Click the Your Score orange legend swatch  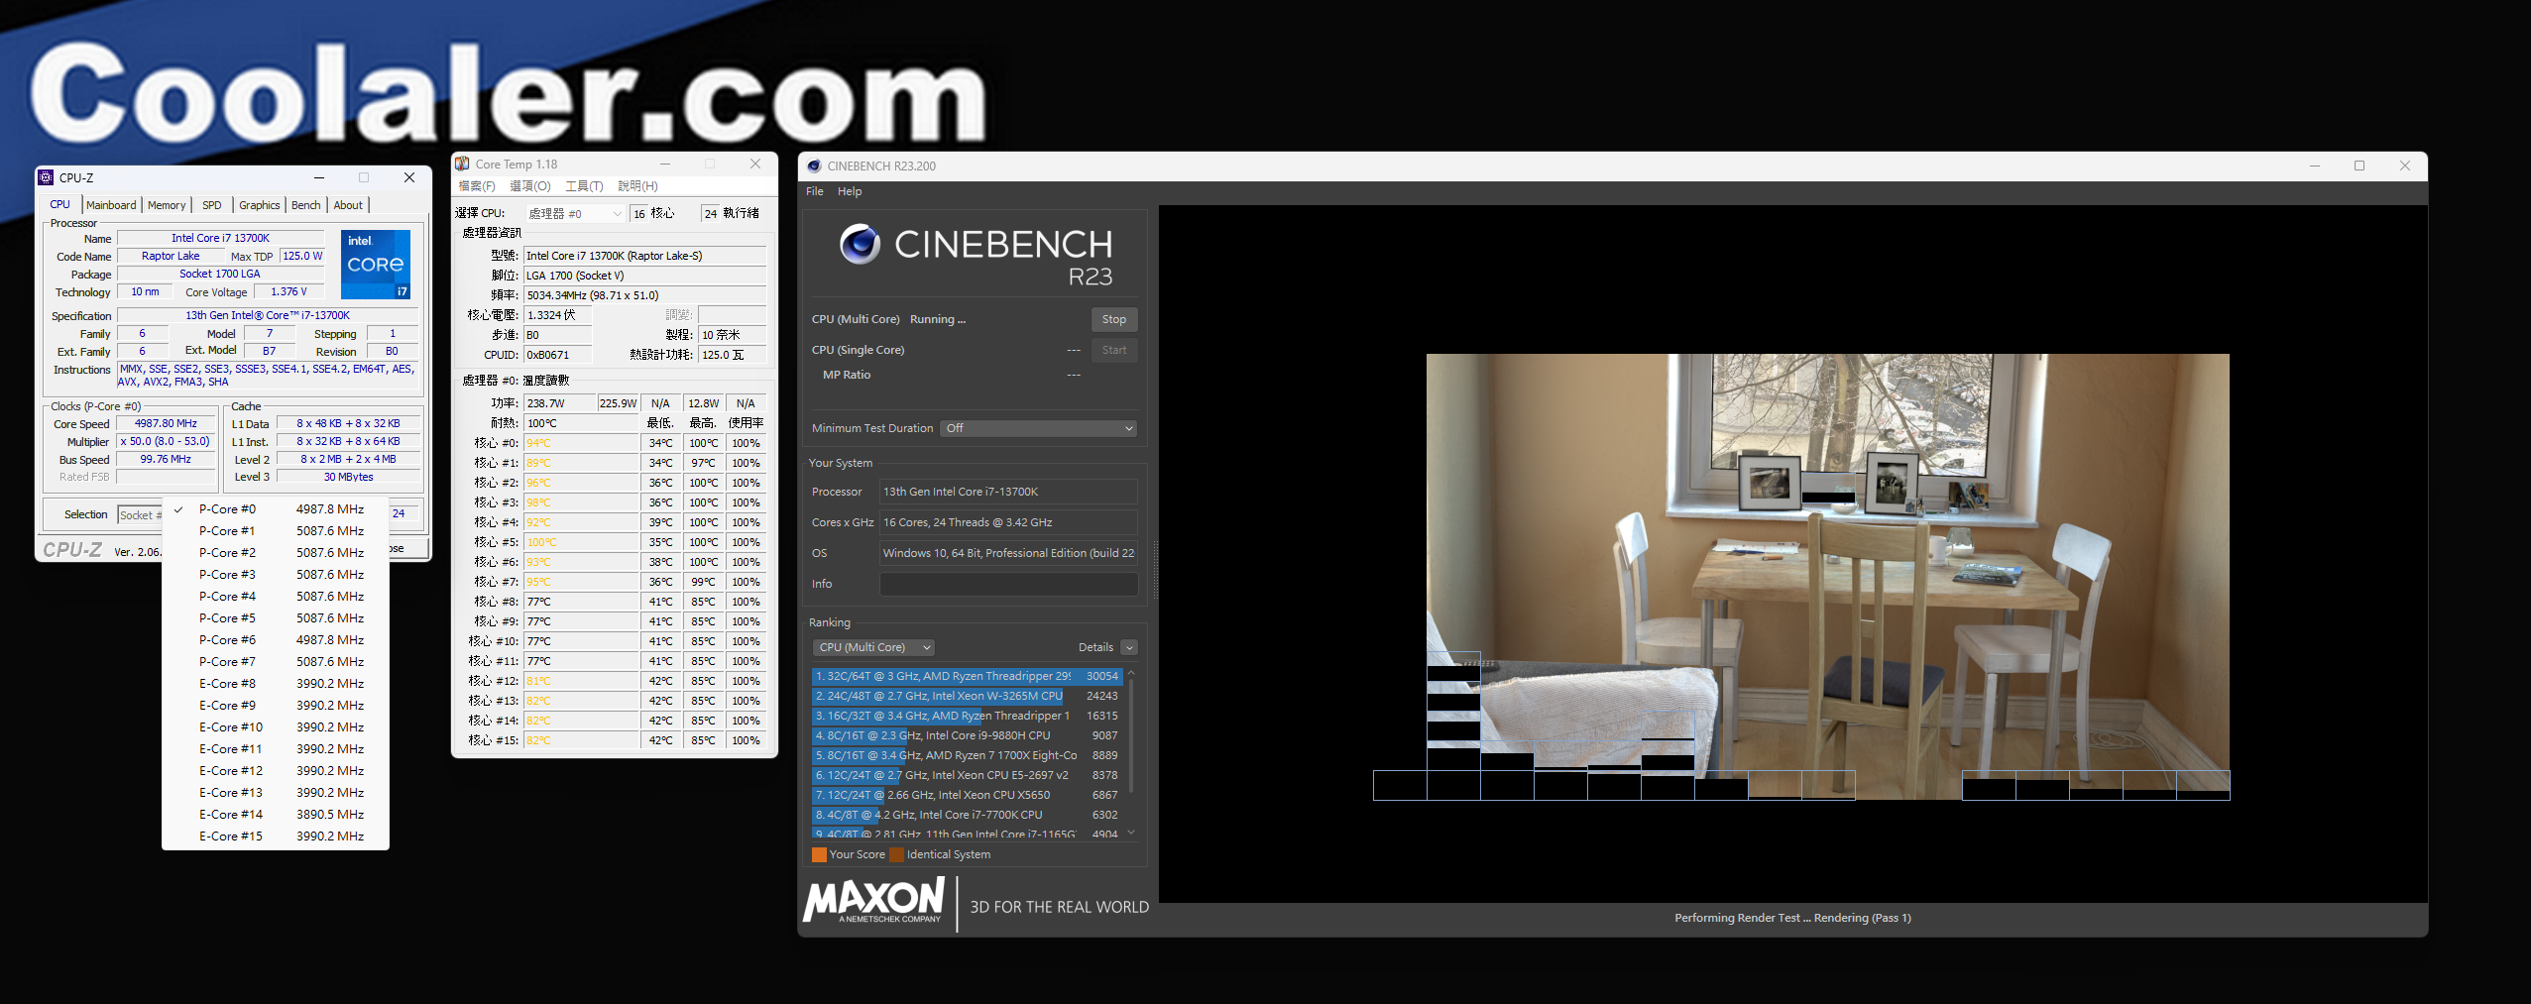(x=819, y=854)
